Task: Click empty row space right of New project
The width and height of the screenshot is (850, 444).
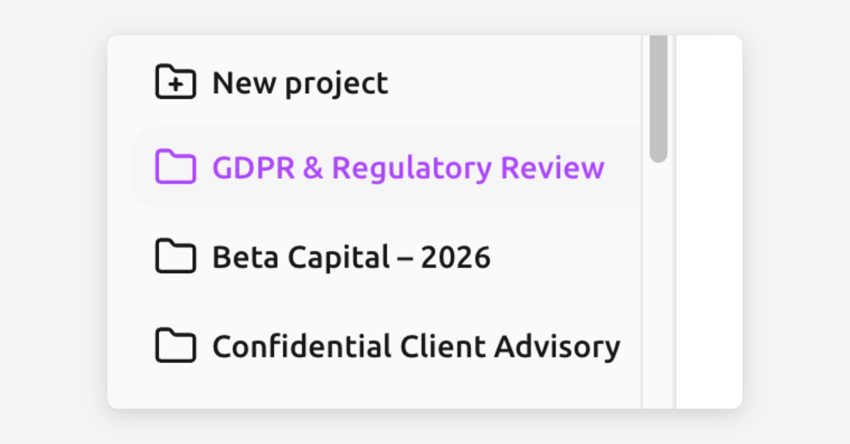Action: coord(514,83)
